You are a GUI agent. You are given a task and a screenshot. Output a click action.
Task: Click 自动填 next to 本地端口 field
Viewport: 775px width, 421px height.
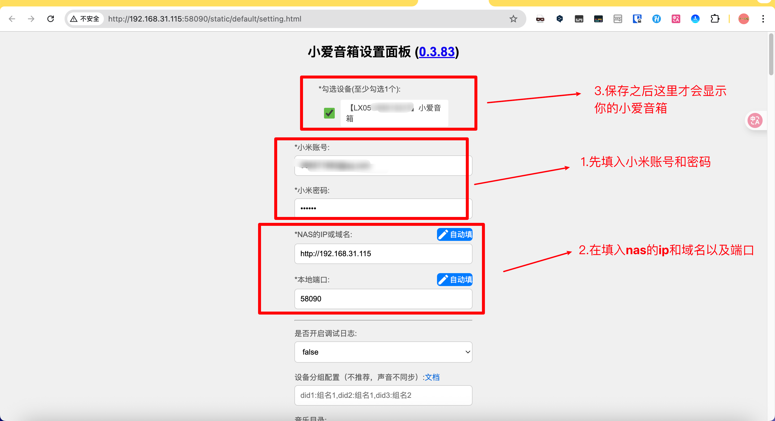(454, 280)
